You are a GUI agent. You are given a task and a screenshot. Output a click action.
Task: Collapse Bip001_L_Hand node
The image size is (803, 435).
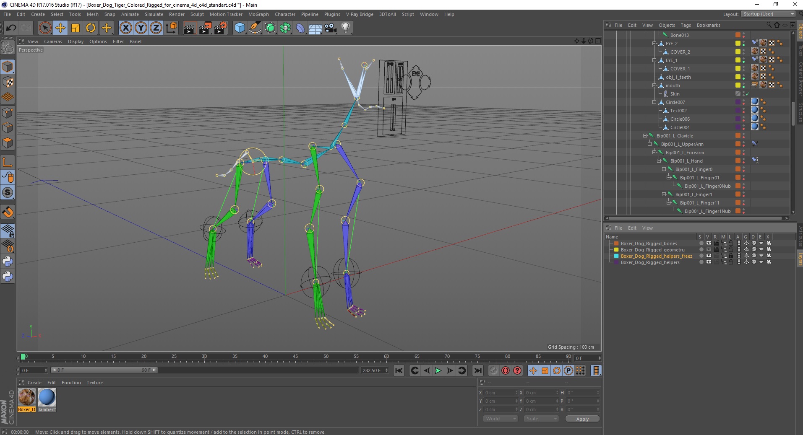[659, 161]
